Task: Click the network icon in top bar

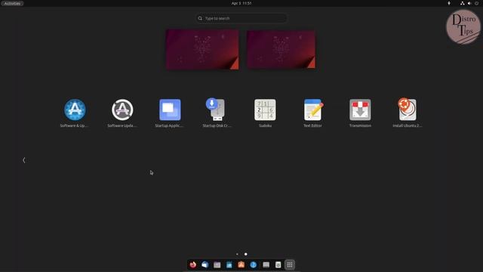Action: tap(462, 3)
